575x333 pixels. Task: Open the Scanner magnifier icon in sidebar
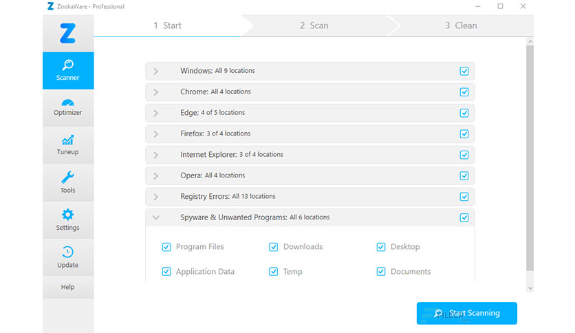pyautogui.click(x=68, y=65)
